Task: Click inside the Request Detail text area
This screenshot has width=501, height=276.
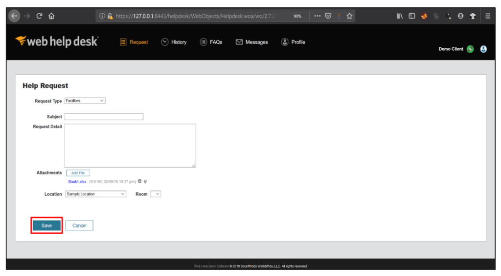Action: click(x=130, y=146)
